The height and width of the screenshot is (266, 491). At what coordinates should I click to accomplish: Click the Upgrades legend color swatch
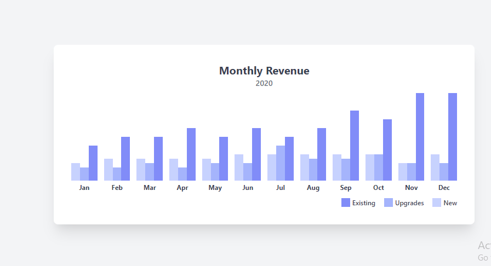pyautogui.click(x=389, y=203)
